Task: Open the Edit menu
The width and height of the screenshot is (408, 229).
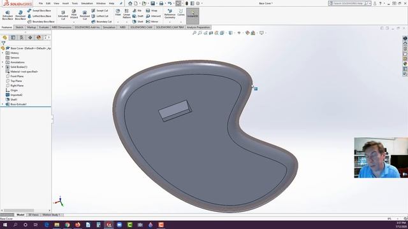Action: point(48,4)
